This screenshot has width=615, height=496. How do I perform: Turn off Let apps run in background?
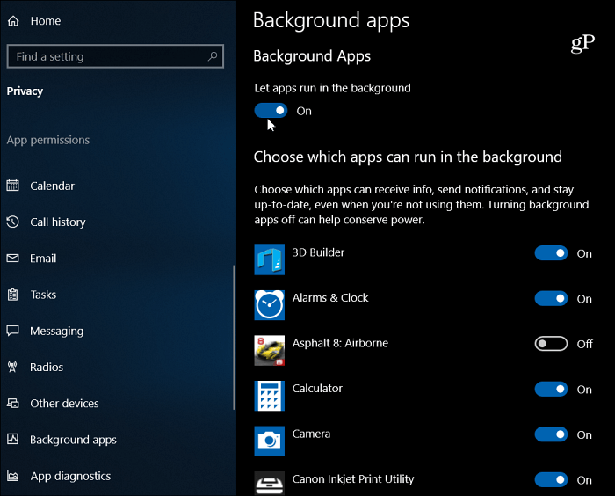coord(271,111)
